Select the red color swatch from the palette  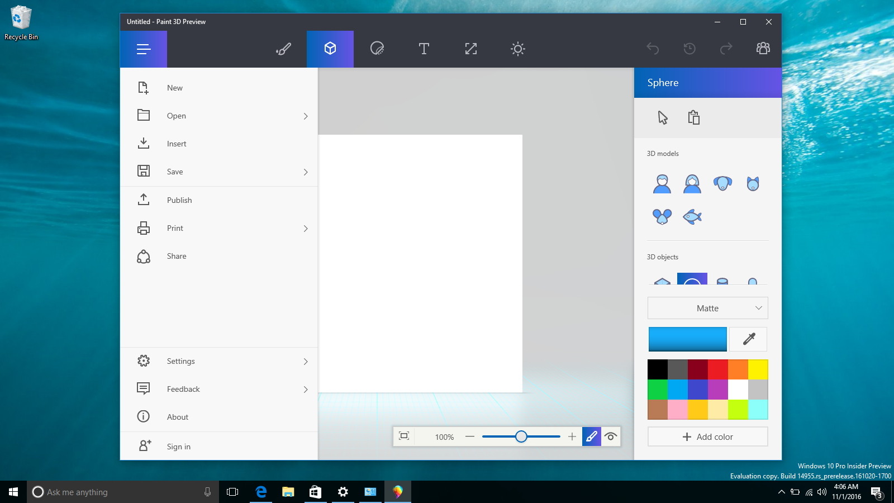(718, 369)
